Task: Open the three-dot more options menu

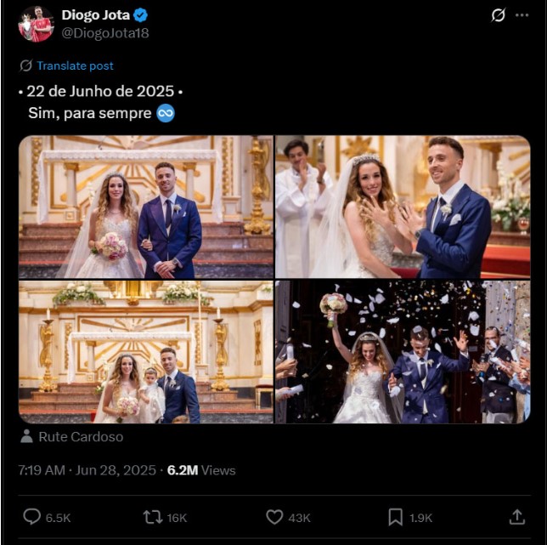Action: pos(522,15)
